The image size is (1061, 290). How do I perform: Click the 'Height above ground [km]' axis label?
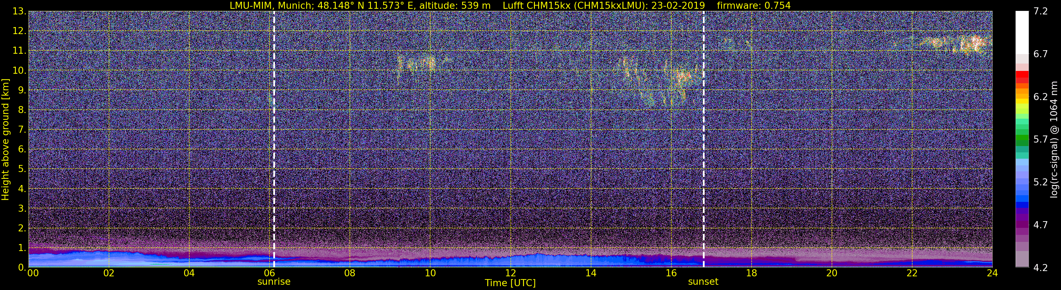tap(5, 140)
